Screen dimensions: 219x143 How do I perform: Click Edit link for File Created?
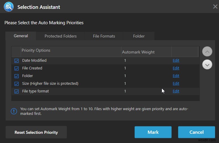coord(176,68)
